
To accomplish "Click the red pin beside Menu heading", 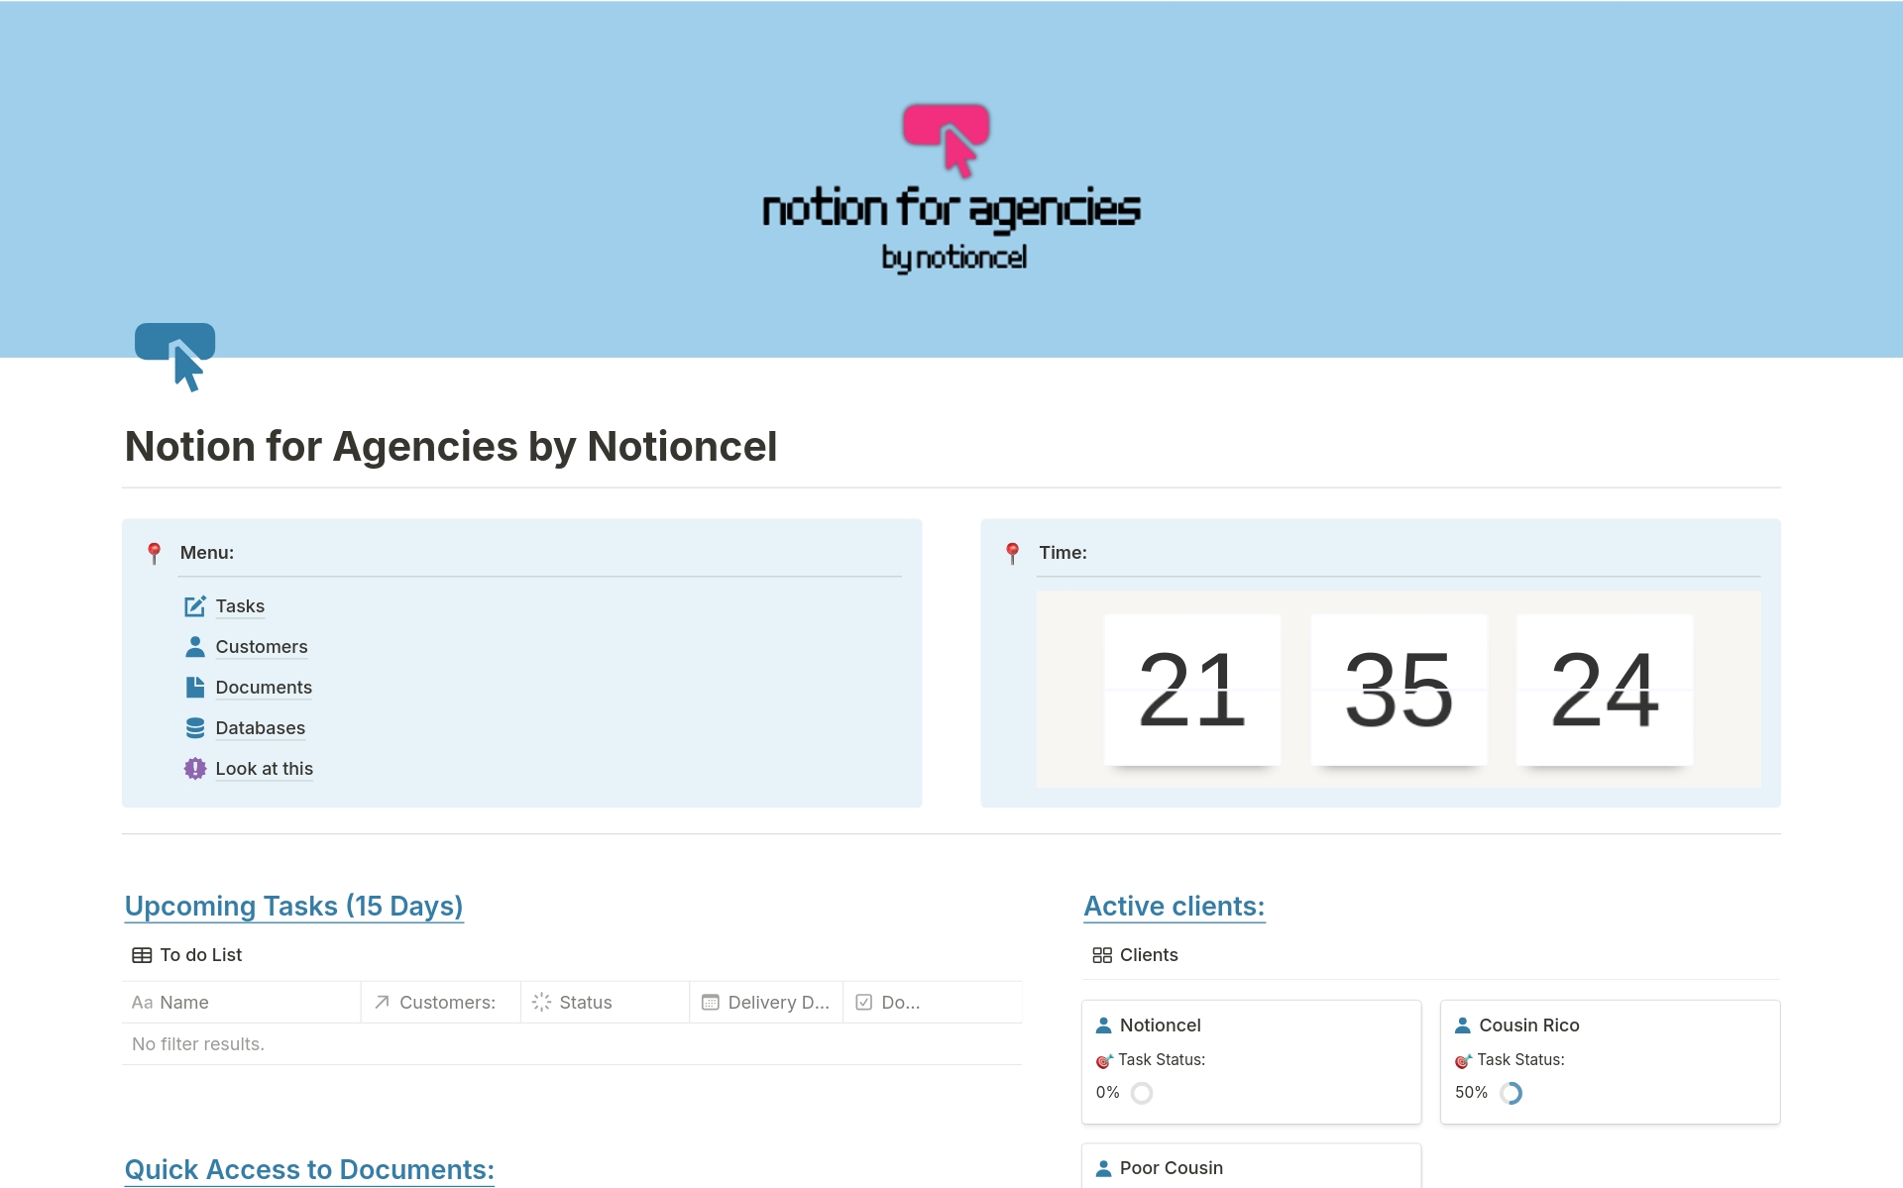I will (154, 553).
